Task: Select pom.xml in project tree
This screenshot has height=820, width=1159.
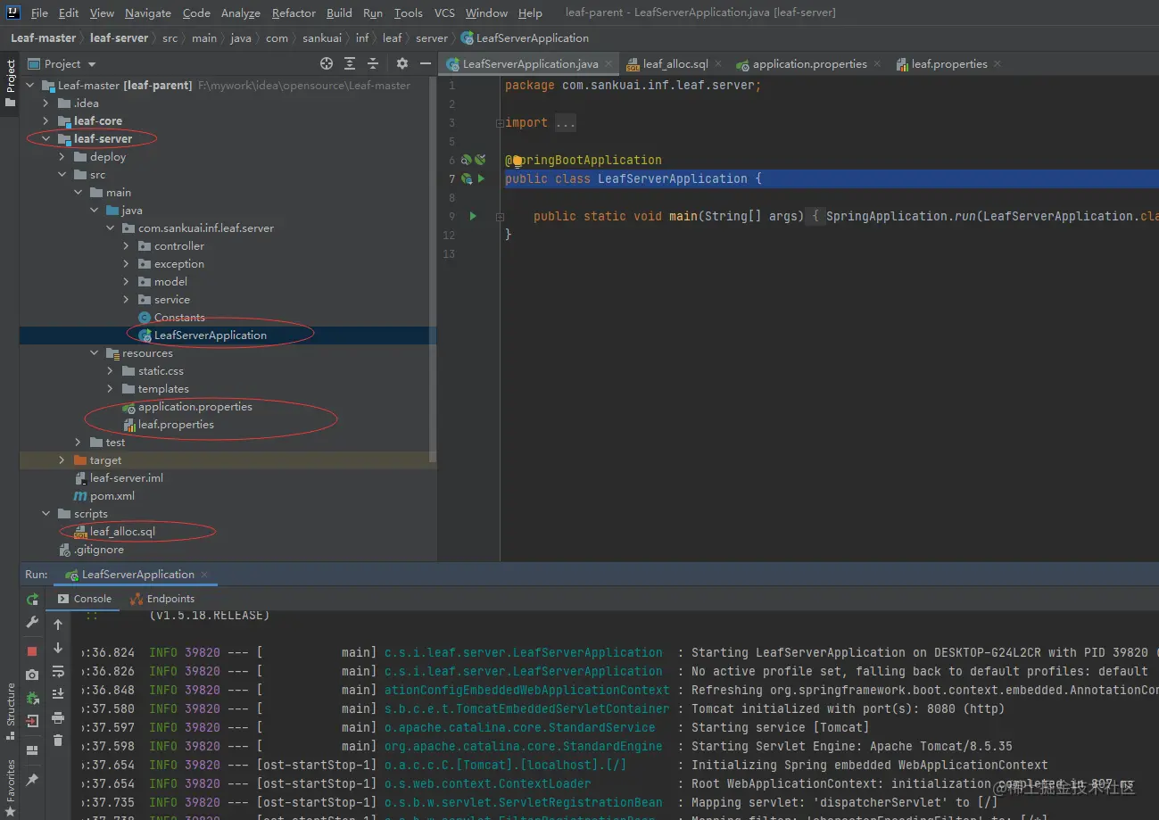Action: [112, 496]
